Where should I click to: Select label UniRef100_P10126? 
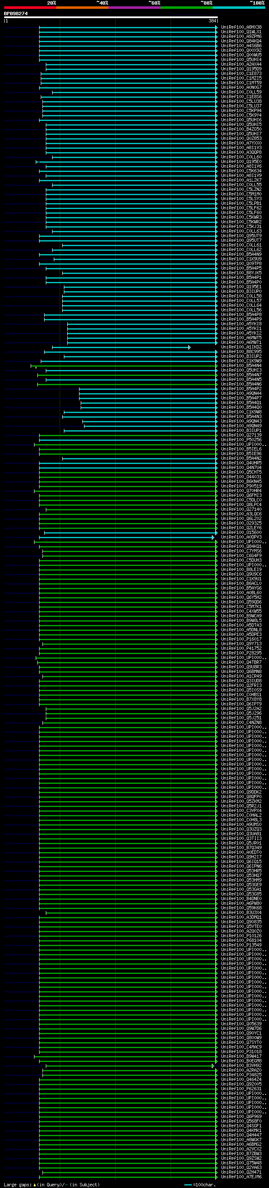point(241,935)
